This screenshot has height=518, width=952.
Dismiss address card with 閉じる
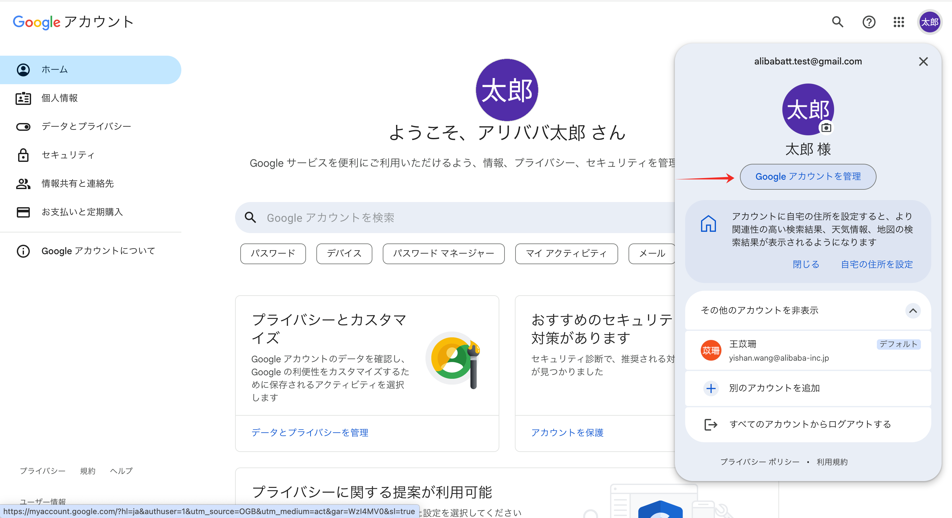[806, 264]
